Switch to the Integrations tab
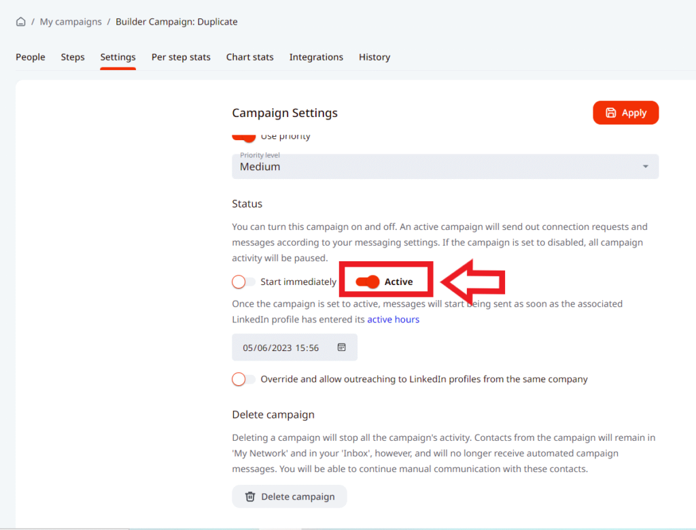Screen dimensions: 696x530 pyautogui.click(x=316, y=57)
